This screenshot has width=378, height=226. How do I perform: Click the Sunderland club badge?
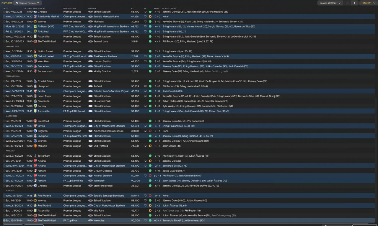[35, 66]
